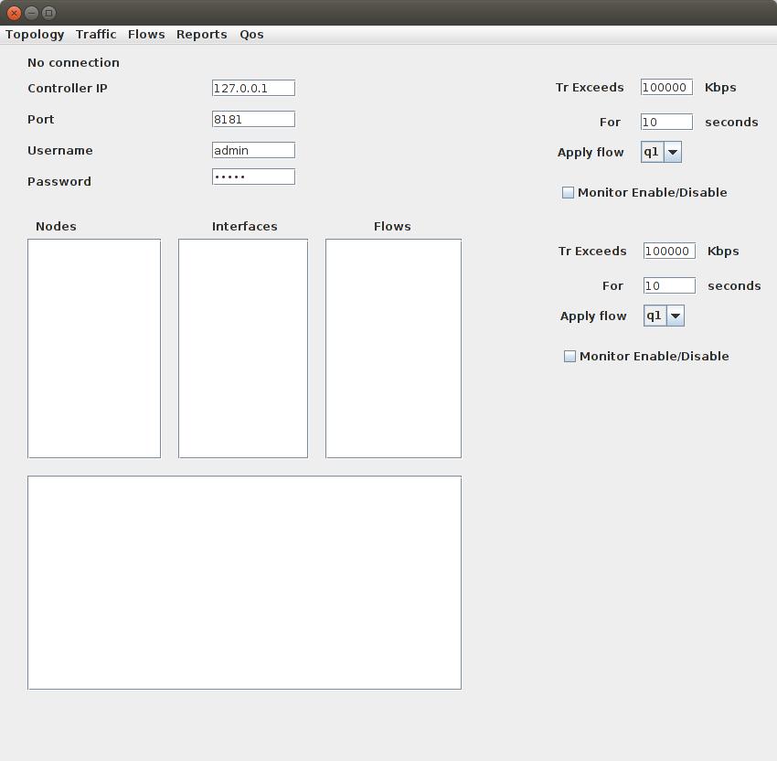Open the Flows menu
The height and width of the screenshot is (761, 777).
click(146, 34)
